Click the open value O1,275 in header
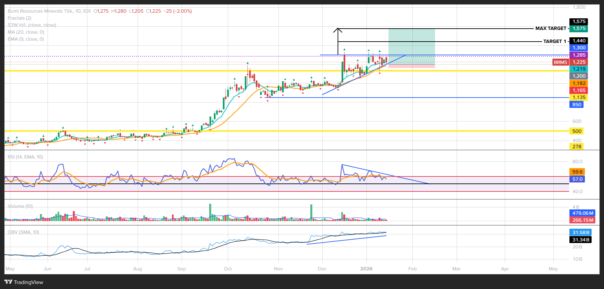The image size is (604, 289). [x=101, y=11]
